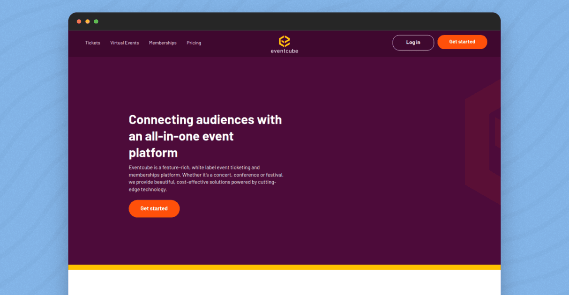
Task: Click Get started below the description
Action: 154,208
